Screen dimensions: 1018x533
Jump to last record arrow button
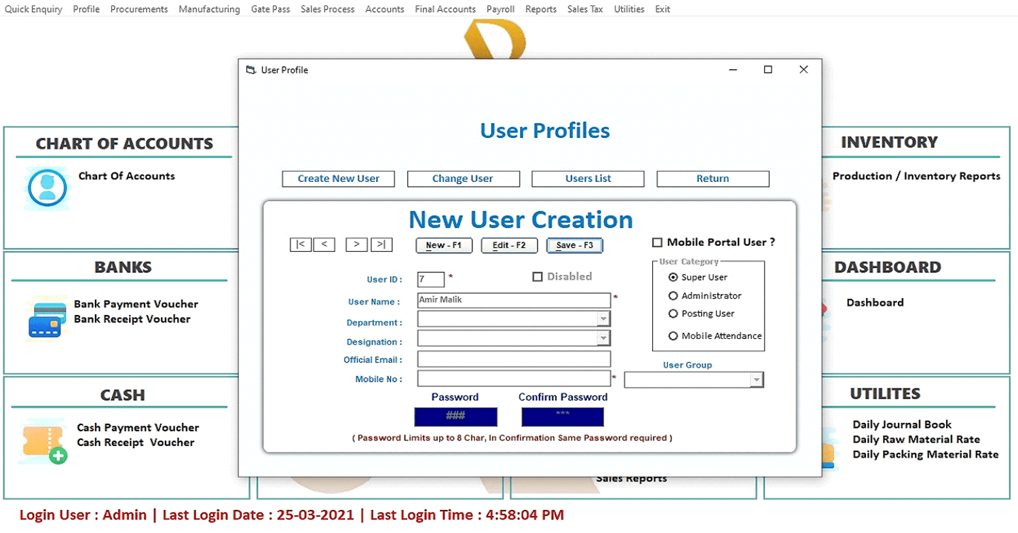pyautogui.click(x=381, y=244)
